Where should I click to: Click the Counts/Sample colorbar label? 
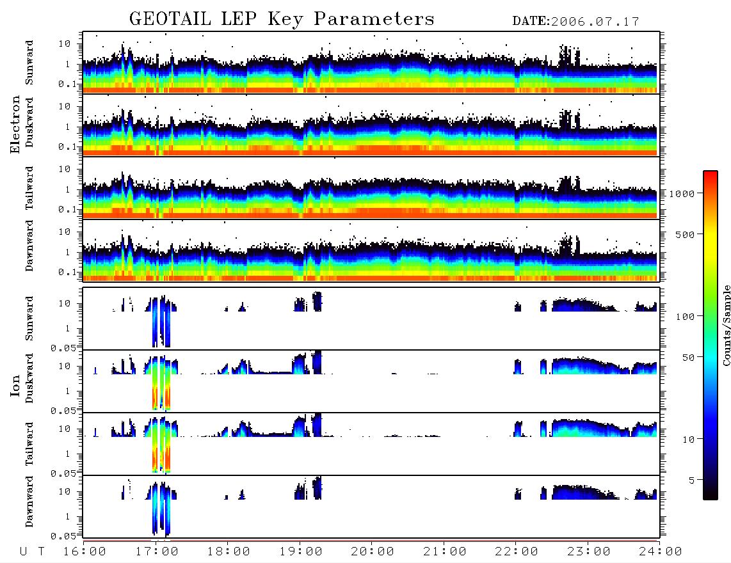(726, 326)
